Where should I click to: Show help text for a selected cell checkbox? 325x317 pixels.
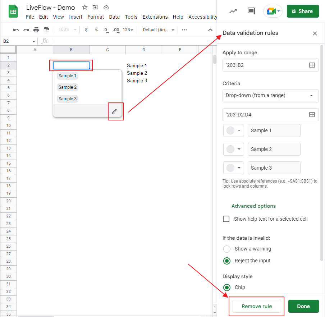[x=226, y=219]
